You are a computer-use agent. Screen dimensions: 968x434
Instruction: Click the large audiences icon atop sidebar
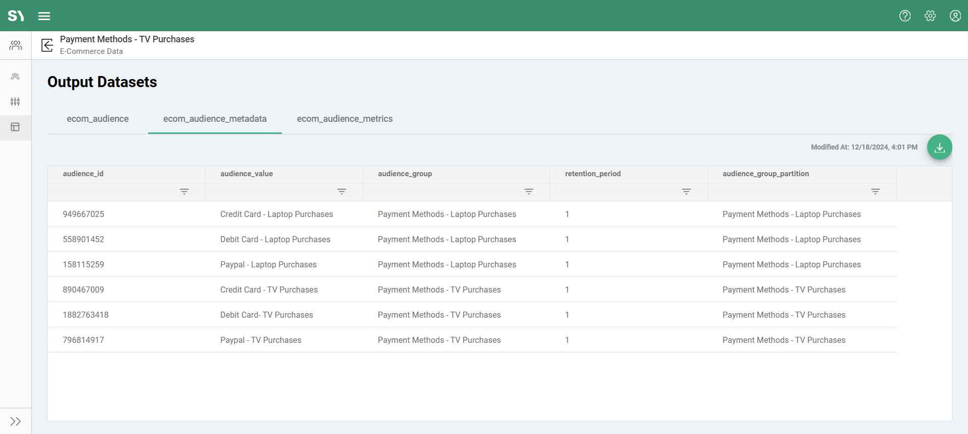pos(16,46)
